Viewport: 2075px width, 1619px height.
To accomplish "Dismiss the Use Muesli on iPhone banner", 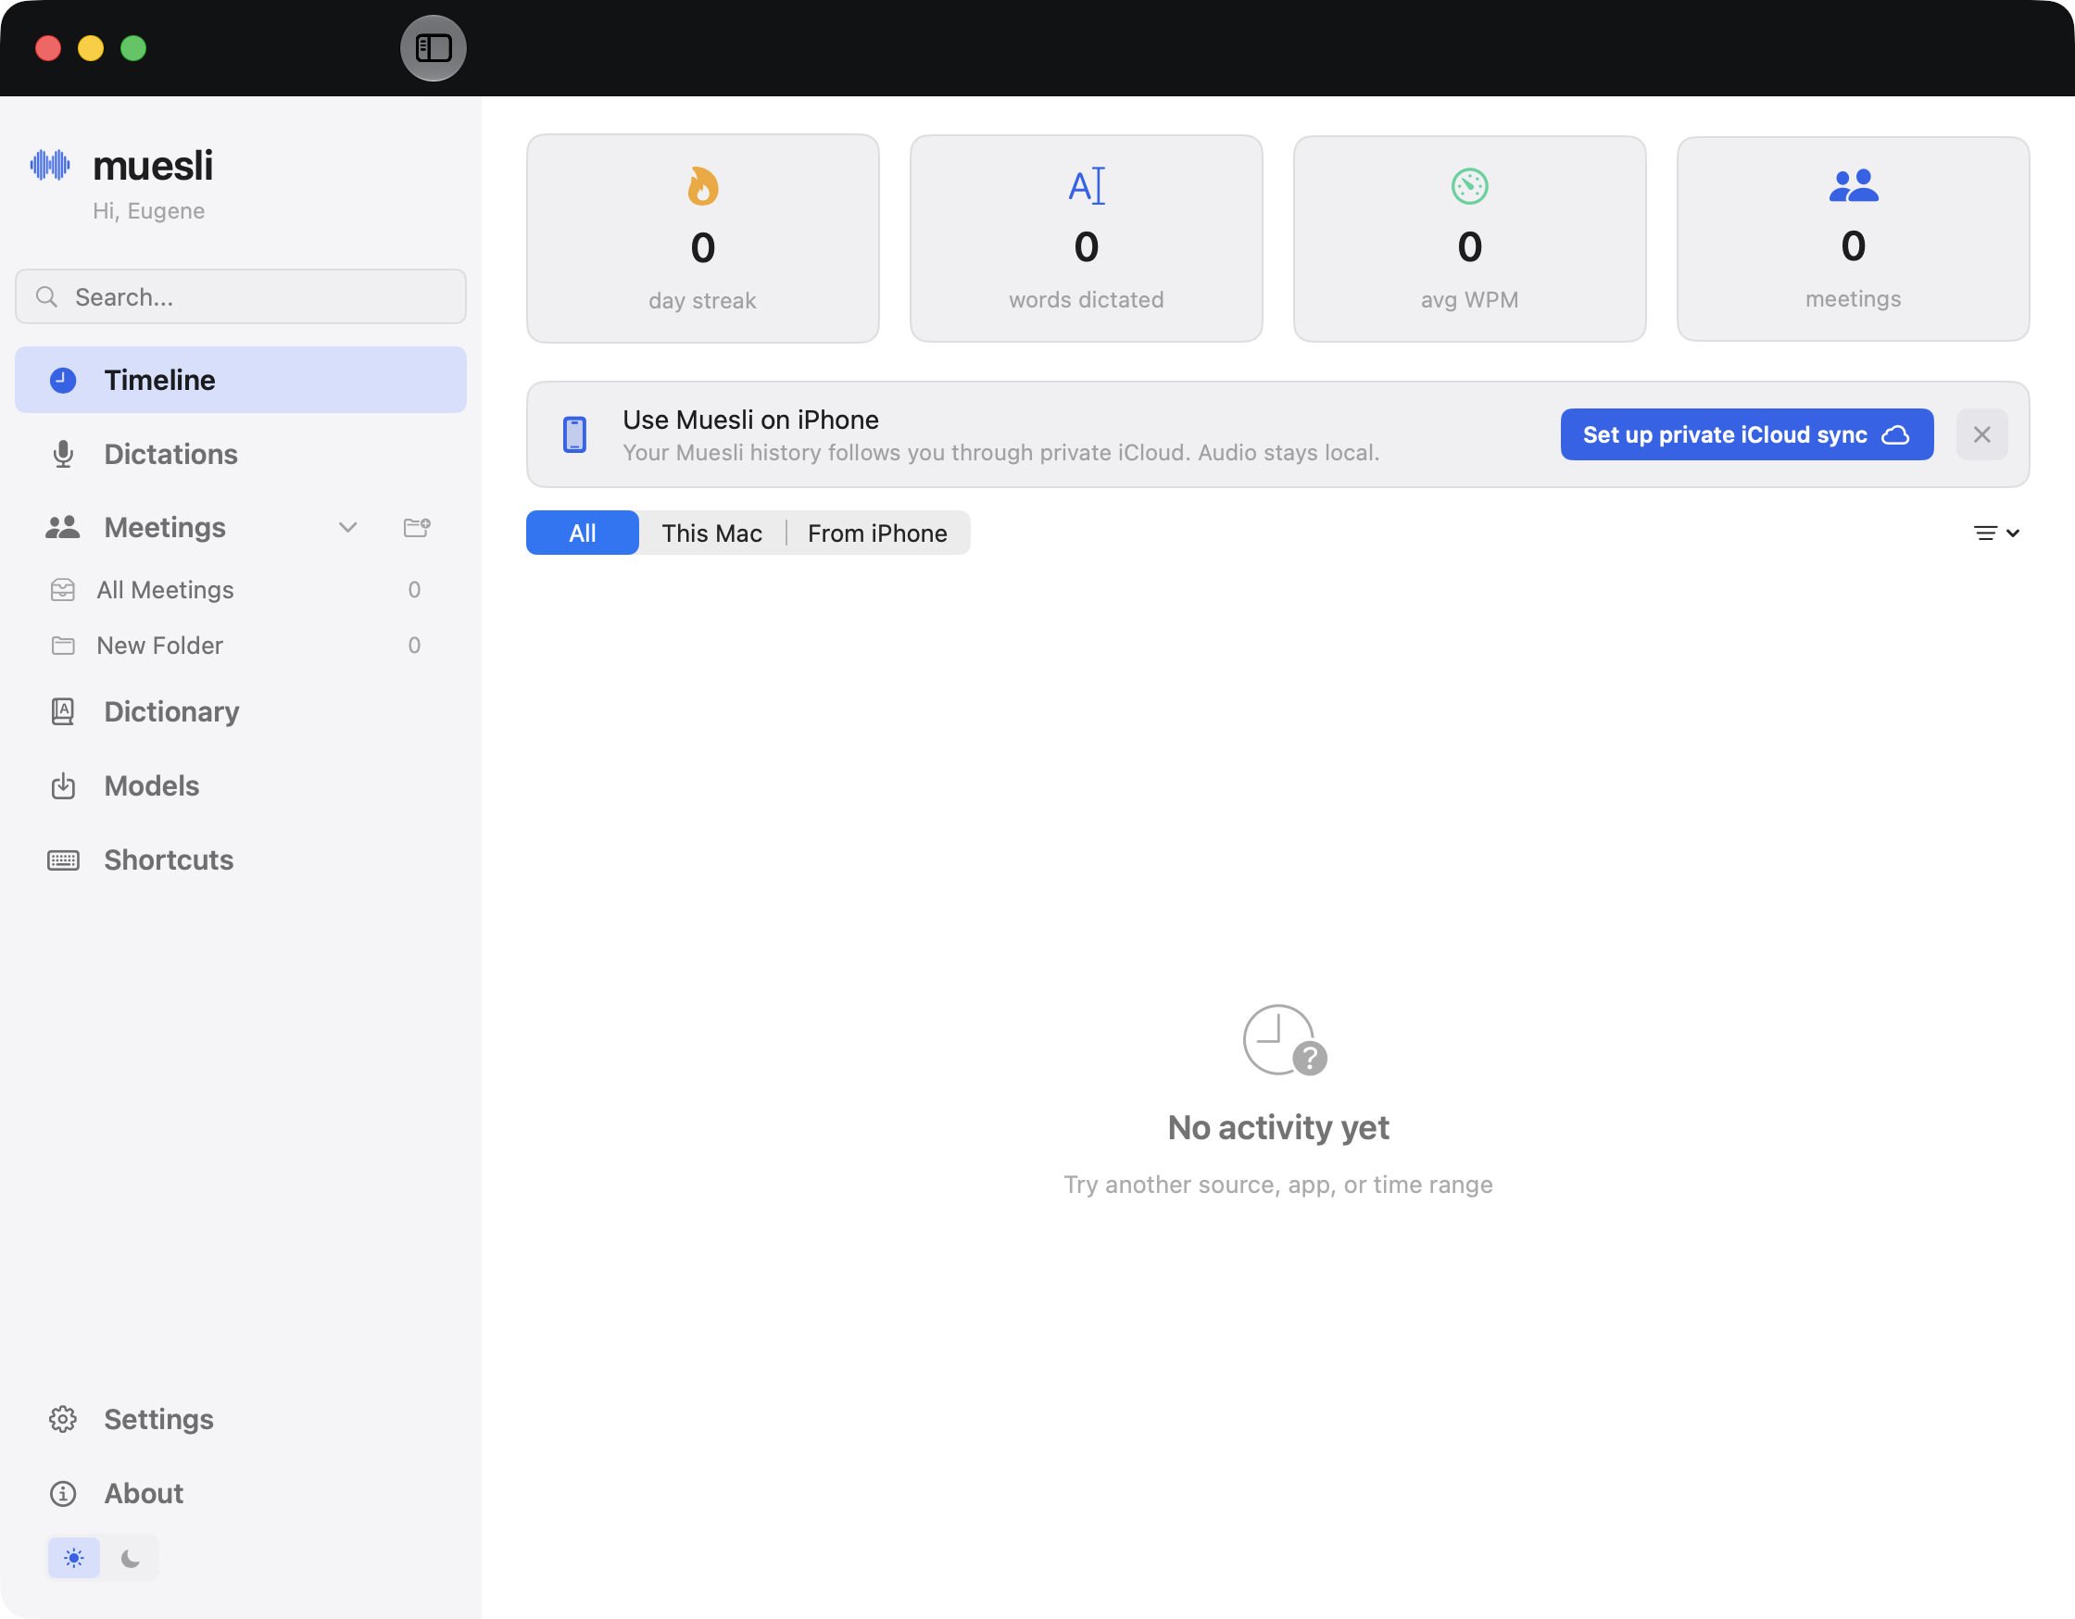I will coord(1981,435).
